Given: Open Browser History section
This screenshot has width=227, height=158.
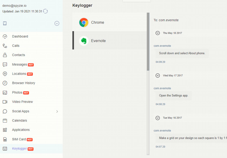Looking at the screenshot, I should (24, 83).
